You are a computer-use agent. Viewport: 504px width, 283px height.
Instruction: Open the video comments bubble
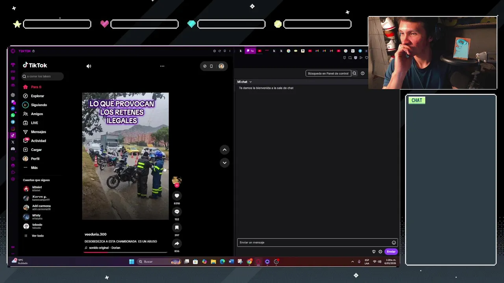177,211
